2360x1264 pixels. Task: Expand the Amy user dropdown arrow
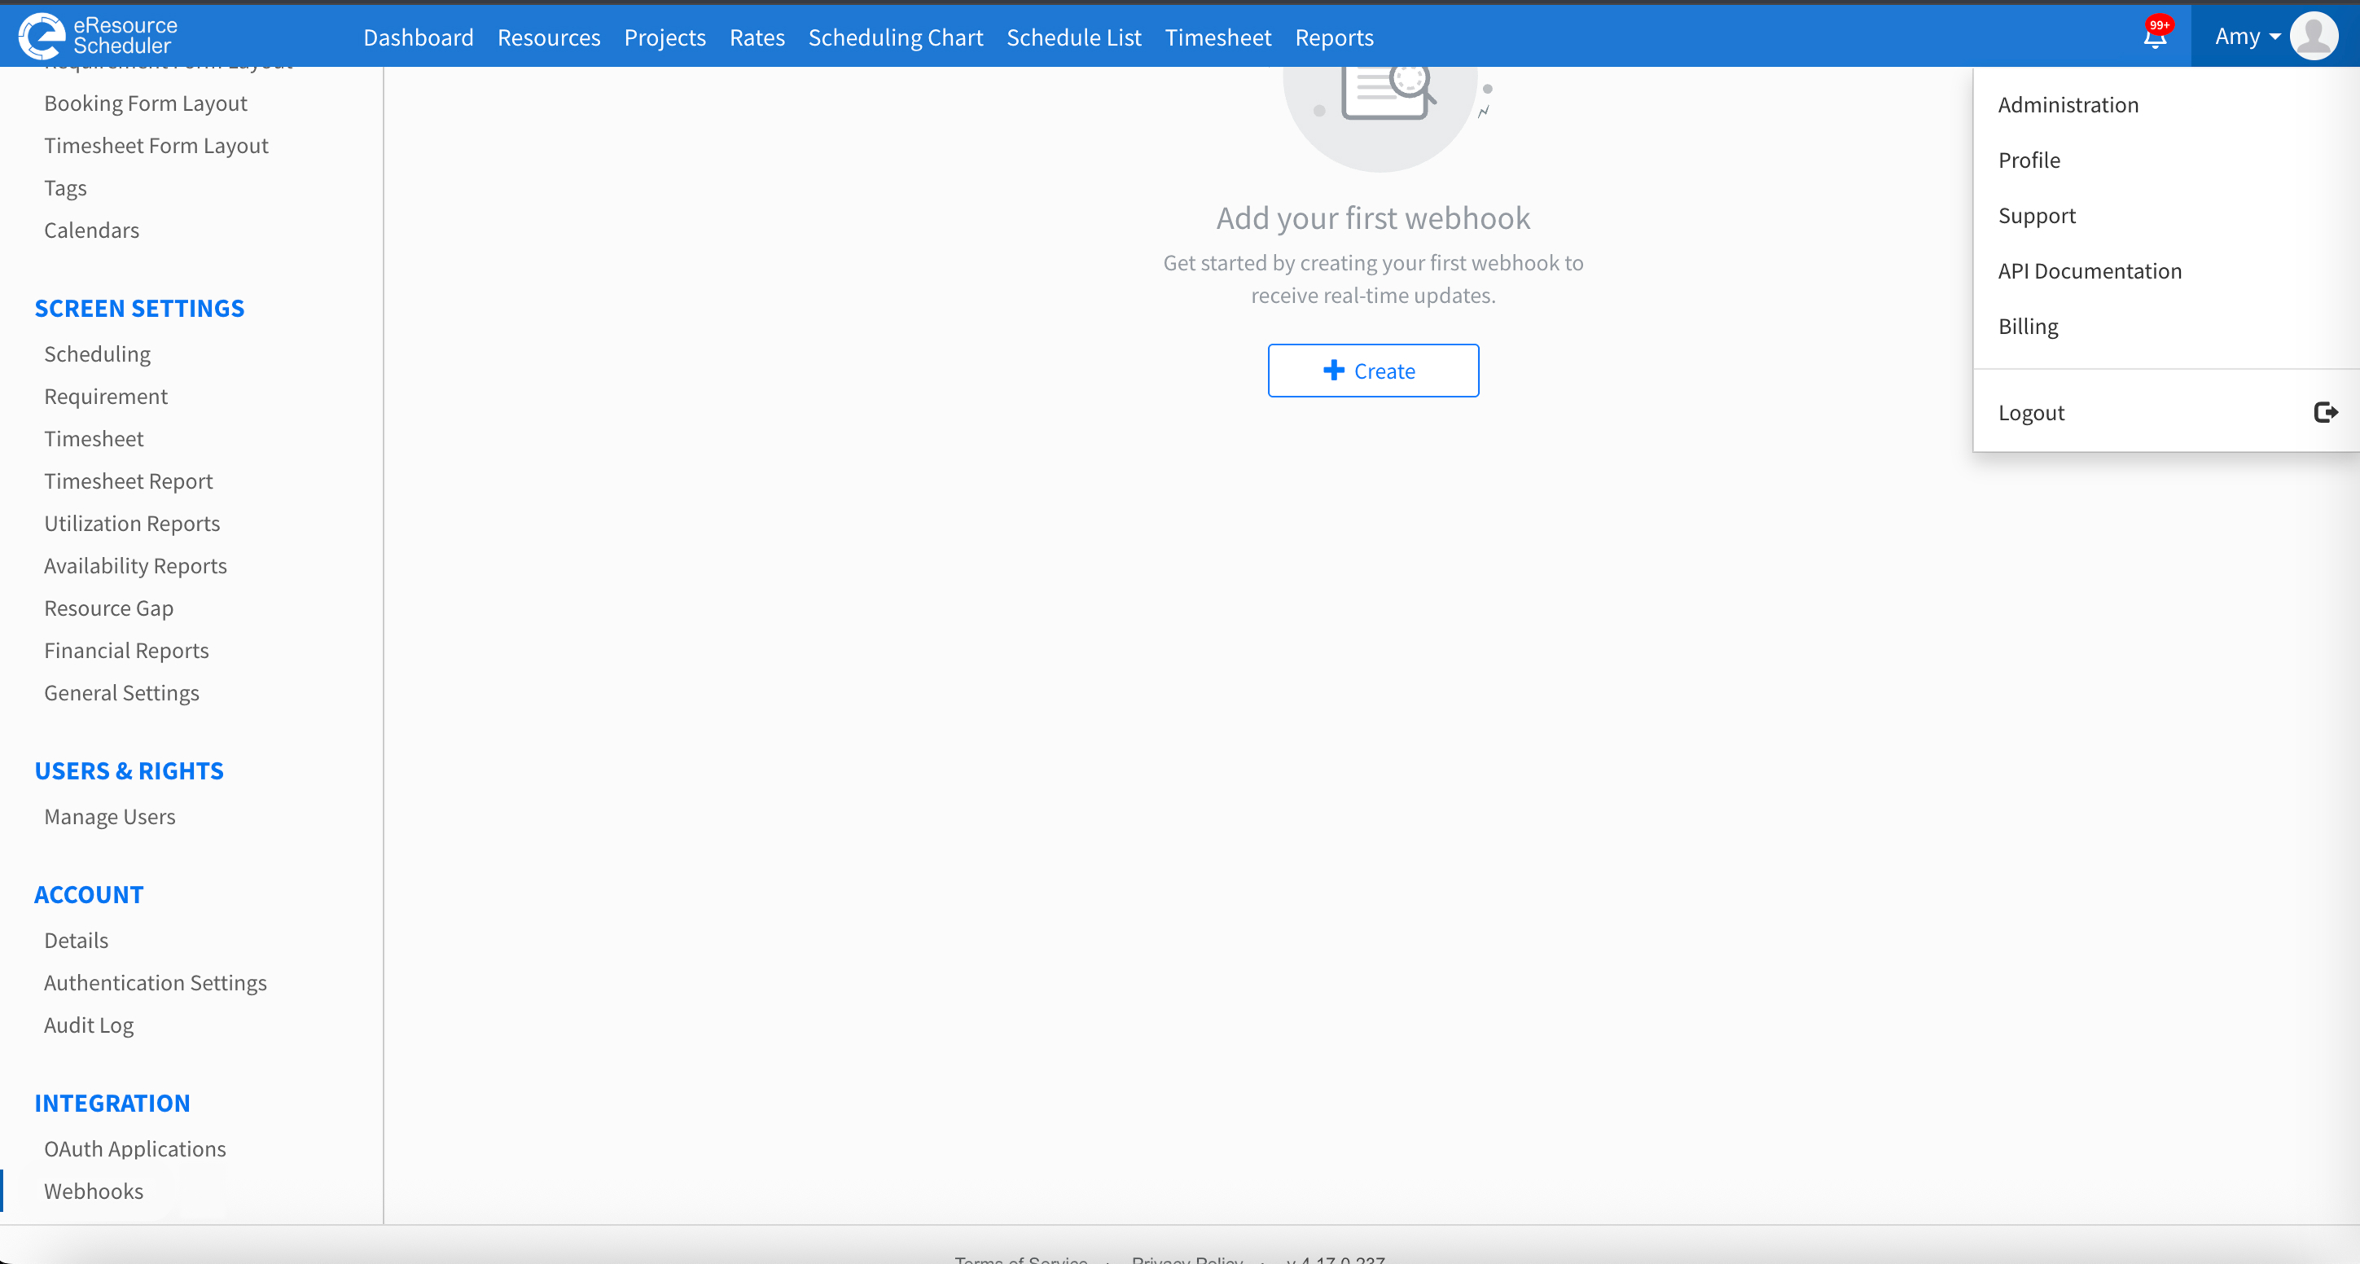[2274, 37]
